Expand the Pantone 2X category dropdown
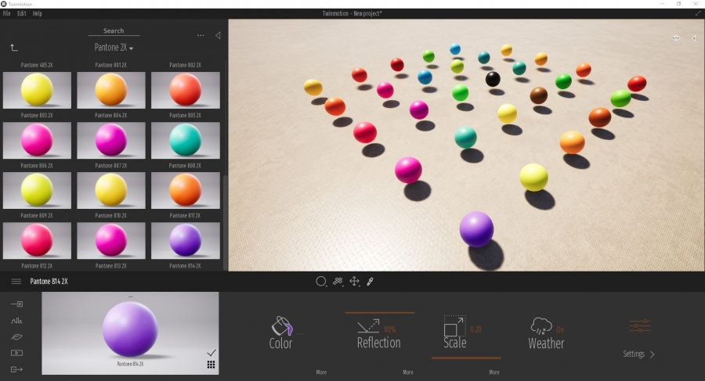Image resolution: width=705 pixels, height=381 pixels. 114,48
